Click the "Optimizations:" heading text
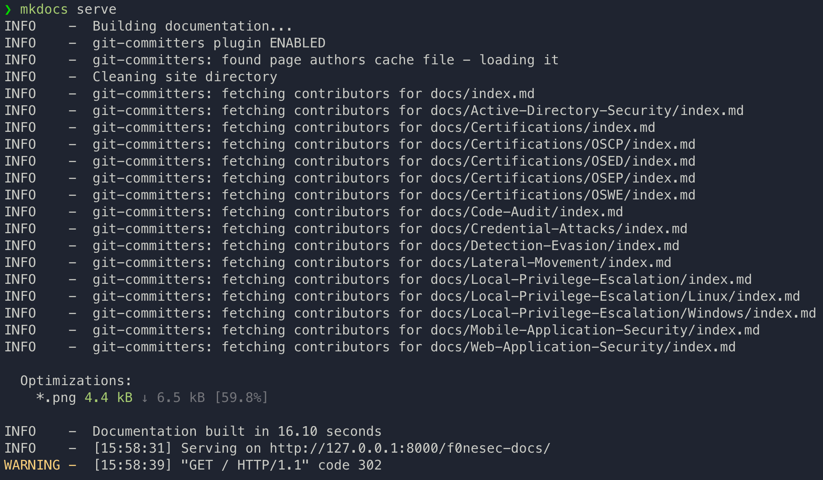This screenshot has height=480, width=823. pyautogui.click(x=76, y=381)
